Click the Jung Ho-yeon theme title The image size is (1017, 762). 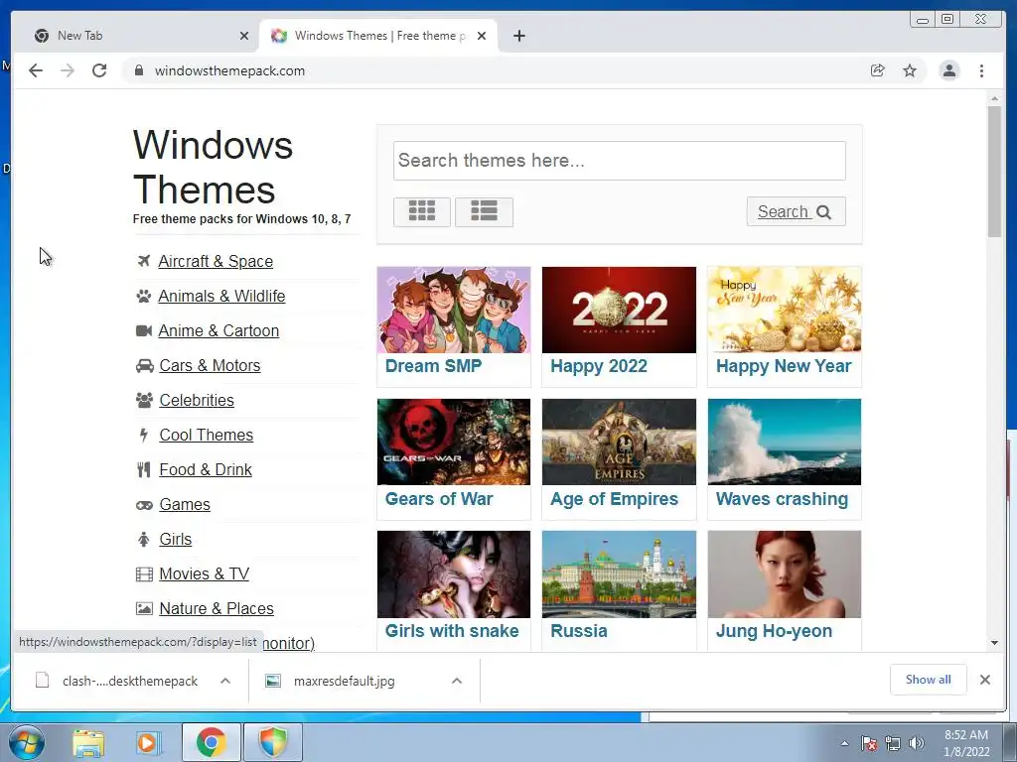(x=774, y=632)
